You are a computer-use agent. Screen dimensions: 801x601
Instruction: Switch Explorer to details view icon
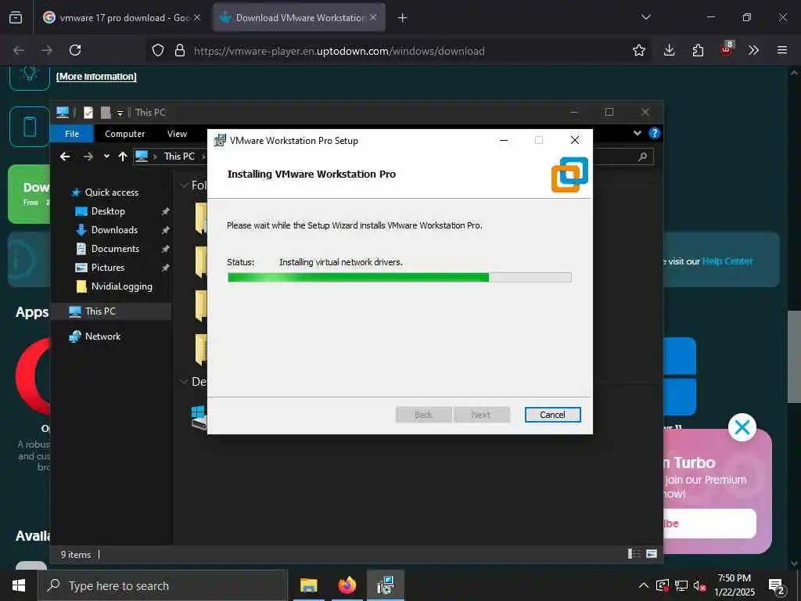[x=634, y=553]
